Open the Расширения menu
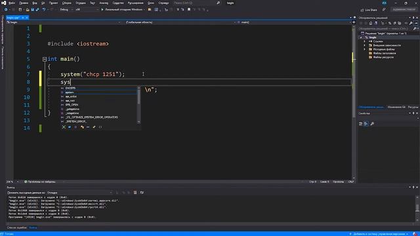The height and width of the screenshot is (236, 420). click(136, 3)
